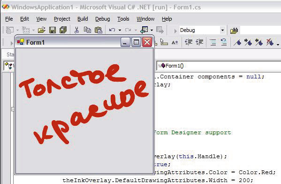Increase indent of selected code lines

199,42
